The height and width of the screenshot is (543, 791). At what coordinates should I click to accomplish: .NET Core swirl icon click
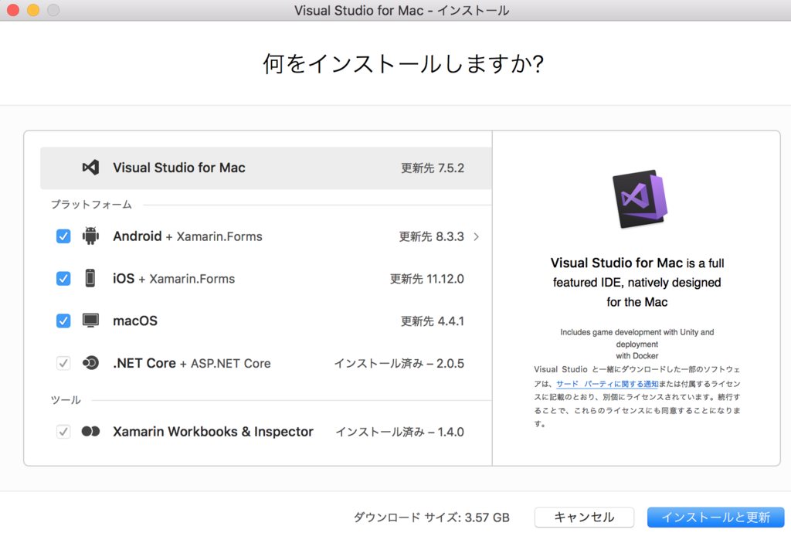click(x=91, y=363)
